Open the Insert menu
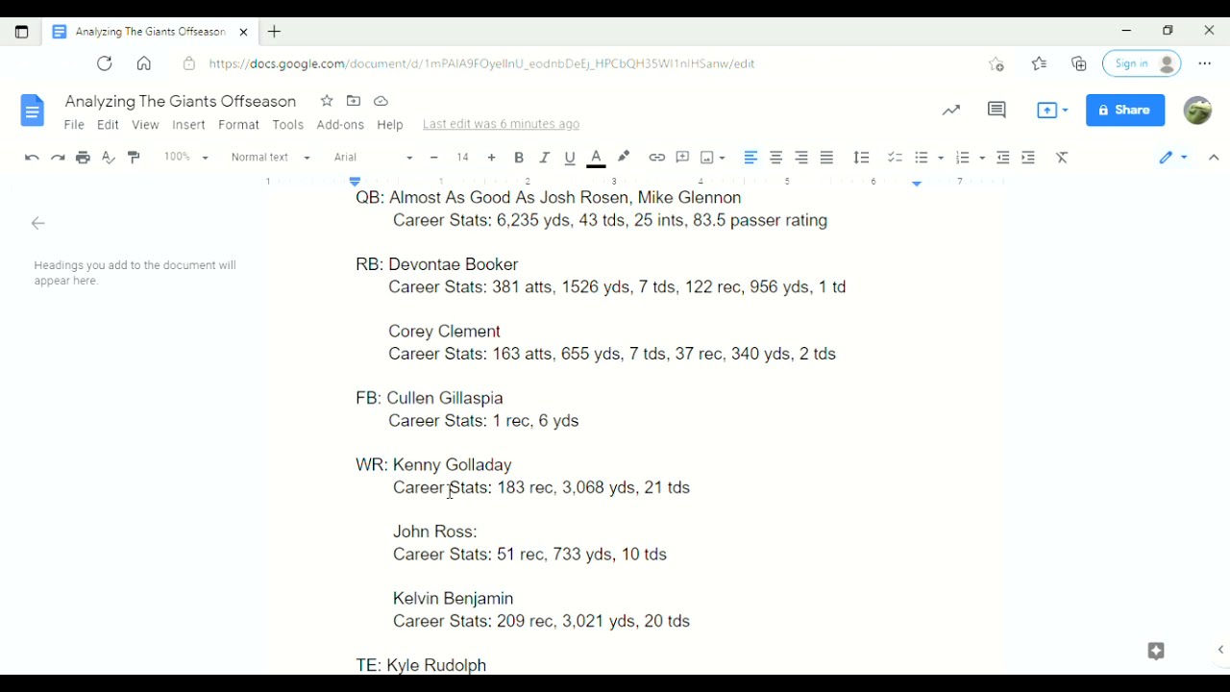 click(189, 125)
